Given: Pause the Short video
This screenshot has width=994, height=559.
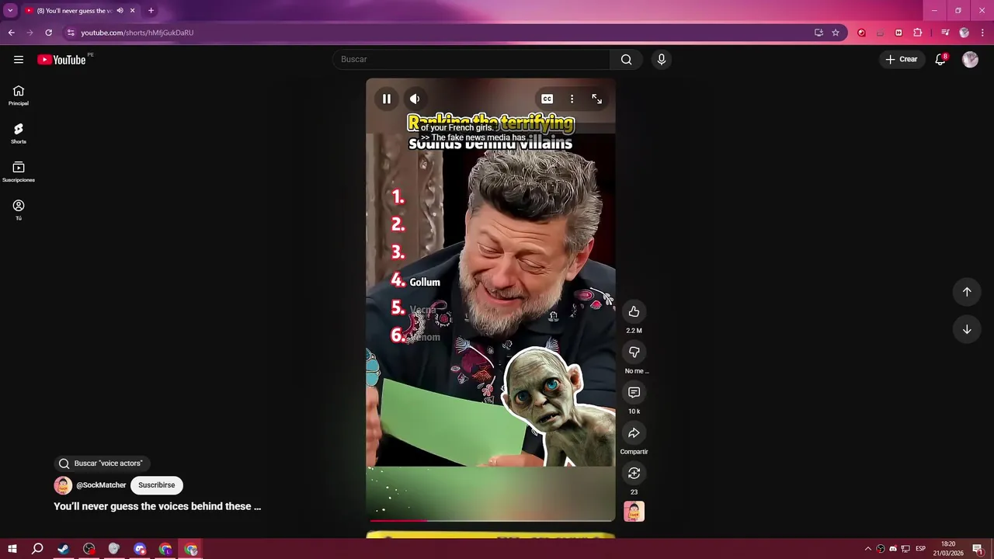Looking at the screenshot, I should 386,99.
